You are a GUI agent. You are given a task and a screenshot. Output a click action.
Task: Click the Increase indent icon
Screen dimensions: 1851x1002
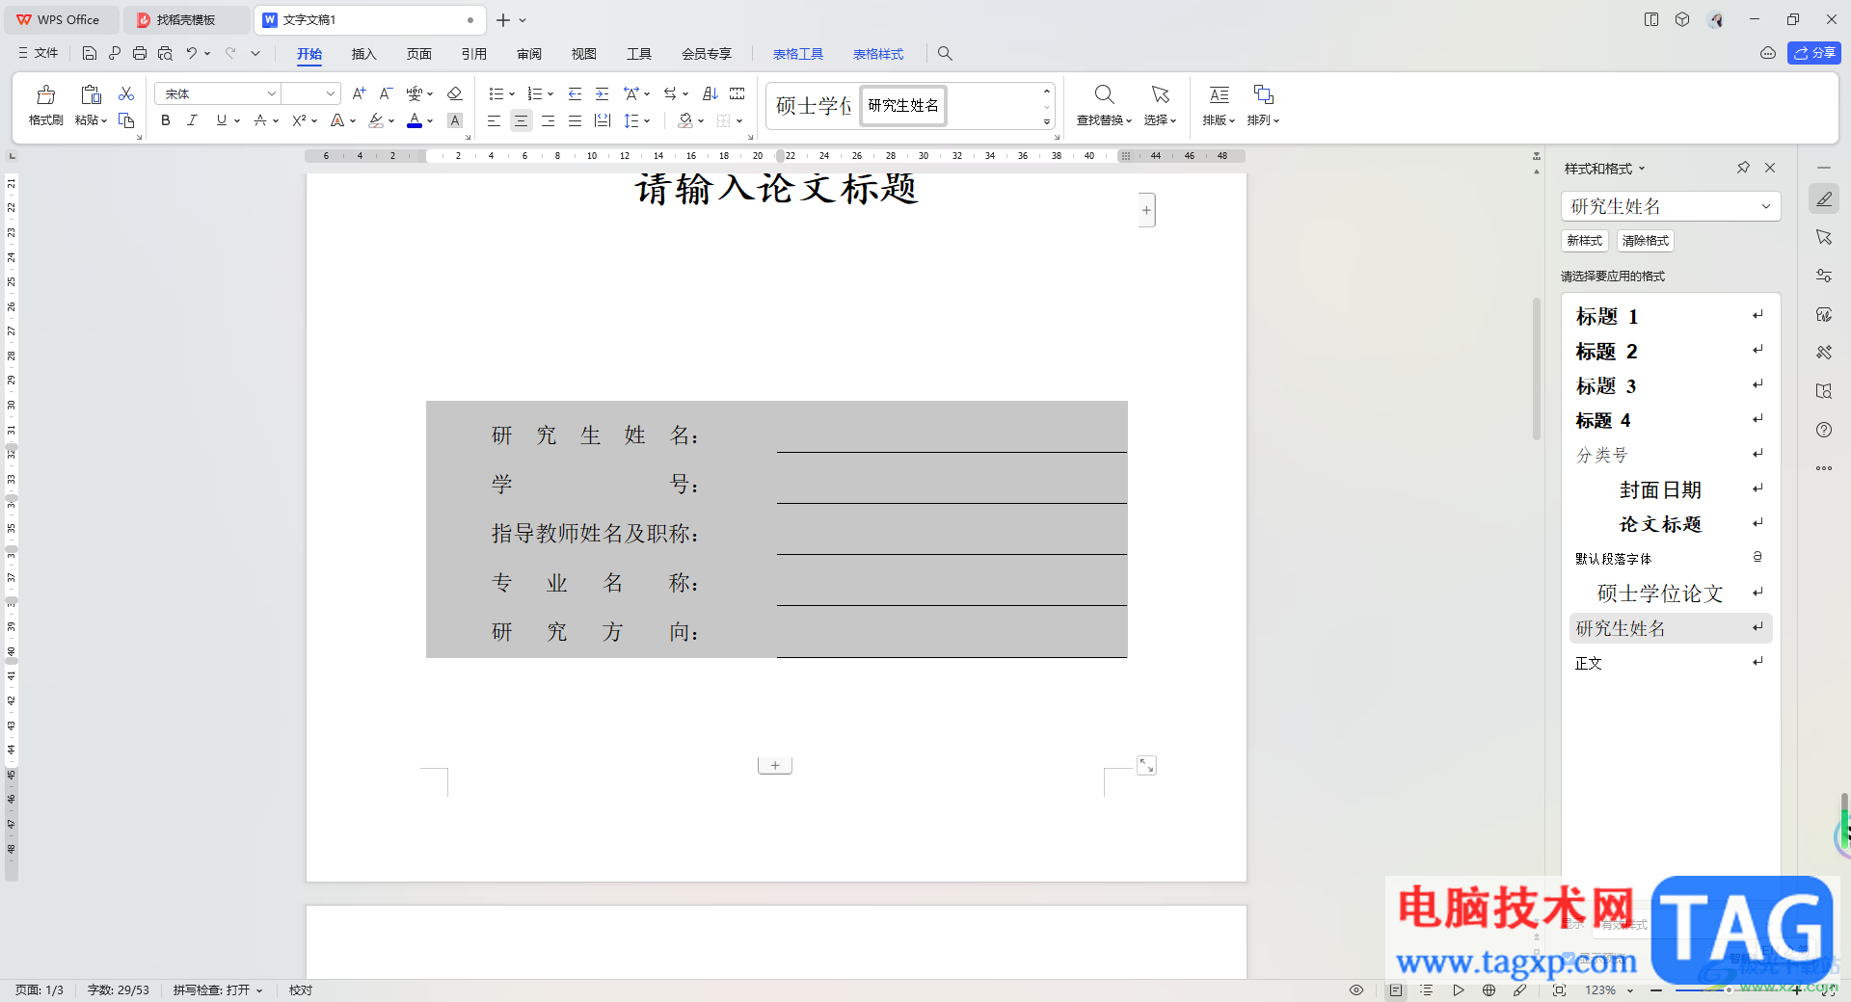[602, 93]
